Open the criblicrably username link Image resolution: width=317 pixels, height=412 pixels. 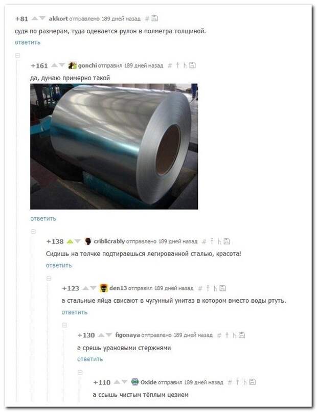(109, 241)
